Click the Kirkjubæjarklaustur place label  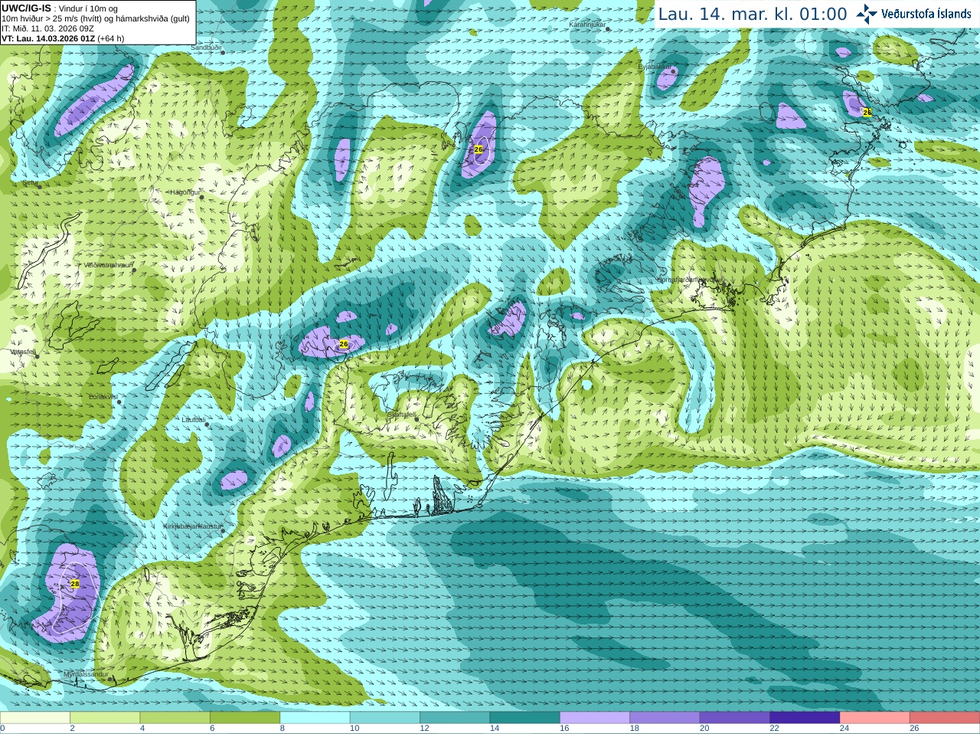click(x=192, y=526)
